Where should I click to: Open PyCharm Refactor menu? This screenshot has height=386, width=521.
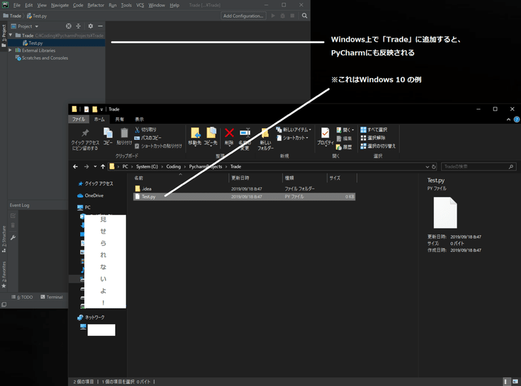click(96, 5)
